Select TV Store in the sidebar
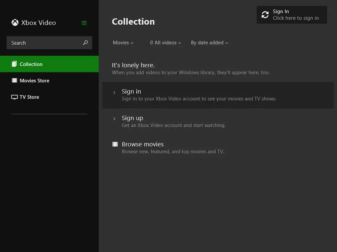The image size is (337, 252). [x=29, y=97]
